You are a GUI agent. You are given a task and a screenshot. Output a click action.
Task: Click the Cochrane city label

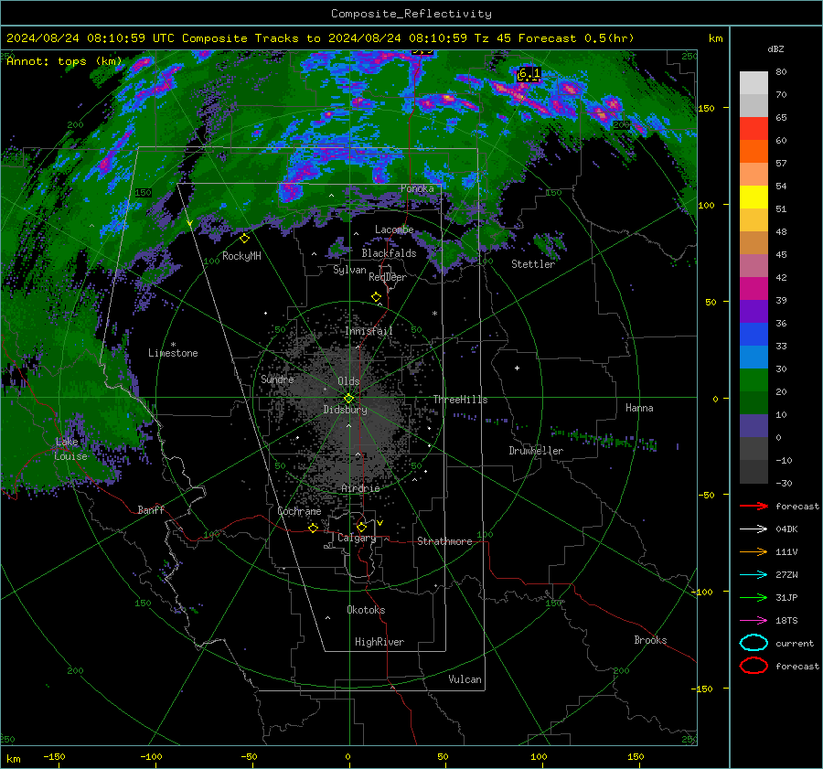tap(299, 511)
